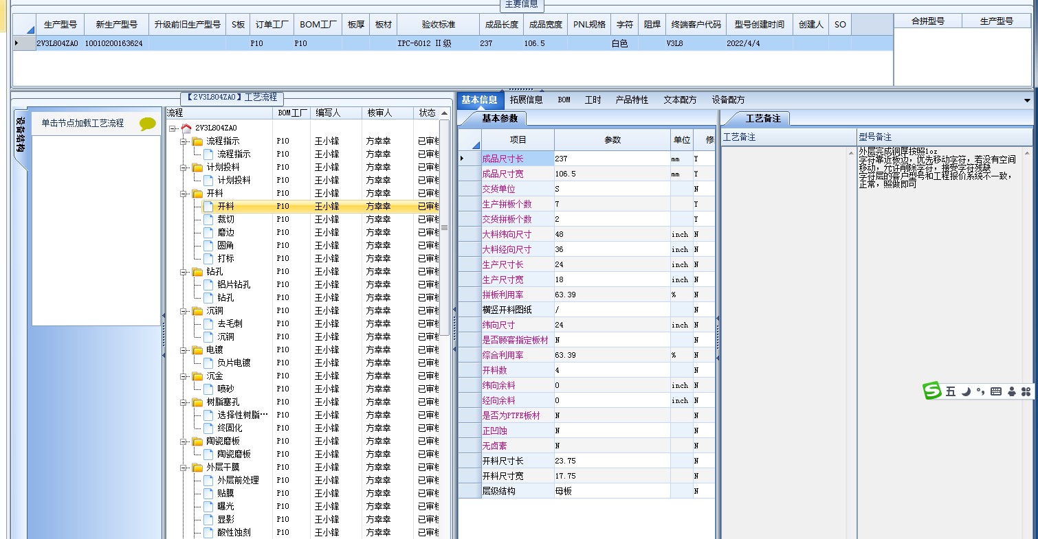The image size is (1038, 539).
Task: Click the document icon beside 铝片钻孔
Action: [208, 284]
